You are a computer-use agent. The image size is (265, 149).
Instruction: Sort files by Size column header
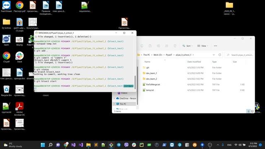click(235, 62)
